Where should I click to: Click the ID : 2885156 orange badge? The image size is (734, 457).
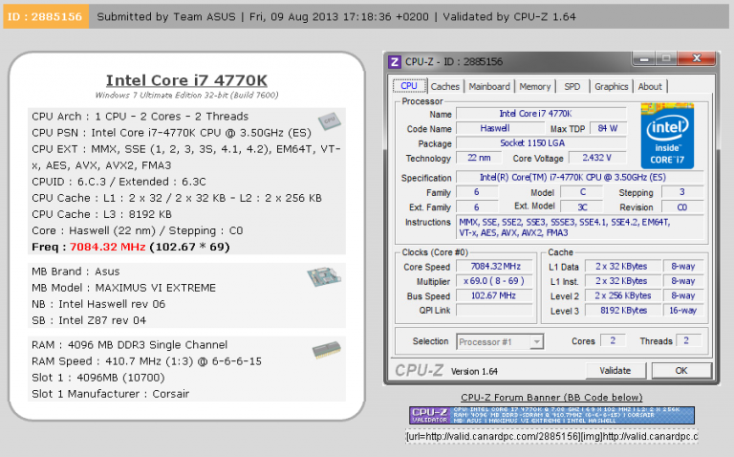[46, 17]
